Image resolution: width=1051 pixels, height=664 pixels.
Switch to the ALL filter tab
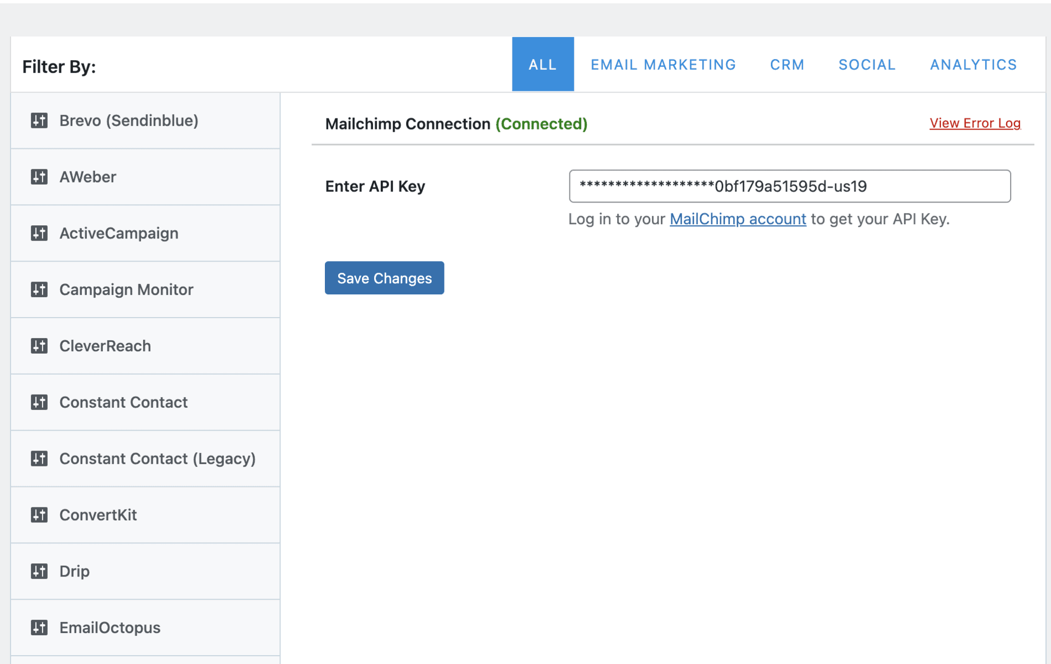point(543,64)
